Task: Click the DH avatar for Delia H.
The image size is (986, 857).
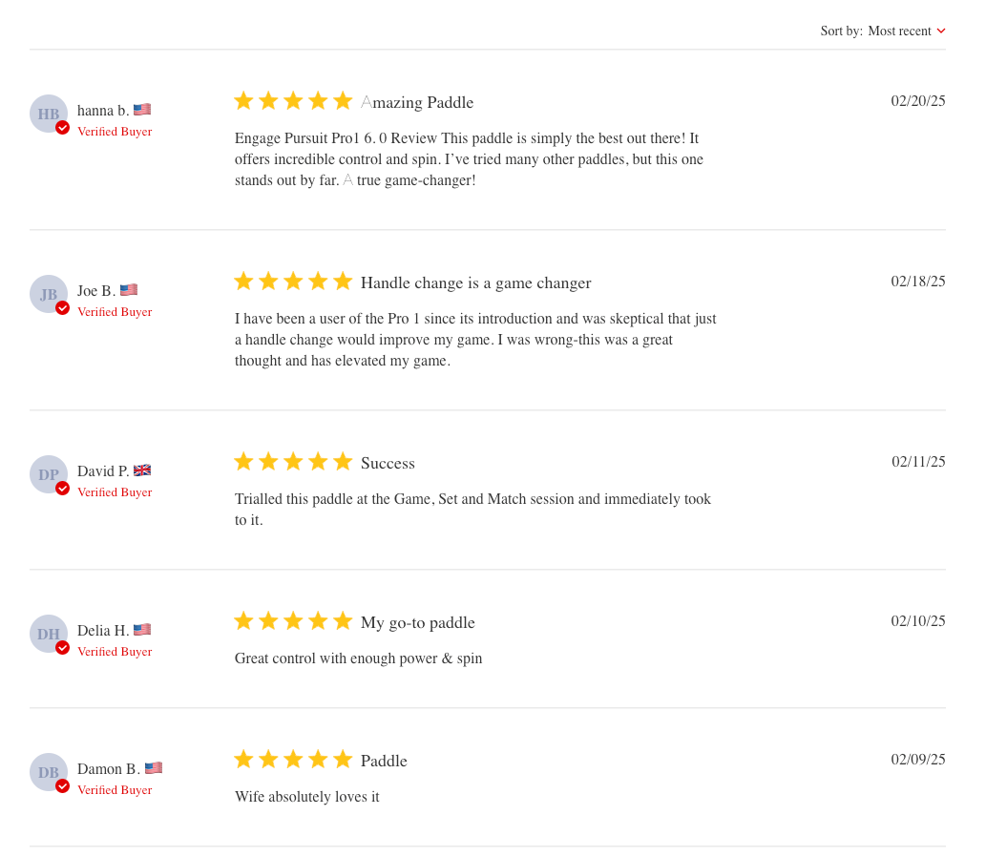Action: (x=48, y=634)
